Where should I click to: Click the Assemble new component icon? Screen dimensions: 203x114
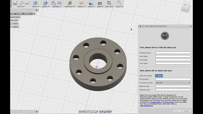(x=54, y=3)
